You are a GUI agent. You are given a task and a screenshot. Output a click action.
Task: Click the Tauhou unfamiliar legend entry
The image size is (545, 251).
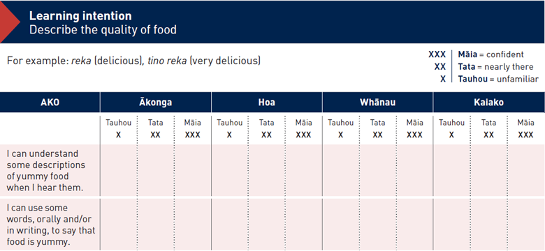tap(489, 79)
